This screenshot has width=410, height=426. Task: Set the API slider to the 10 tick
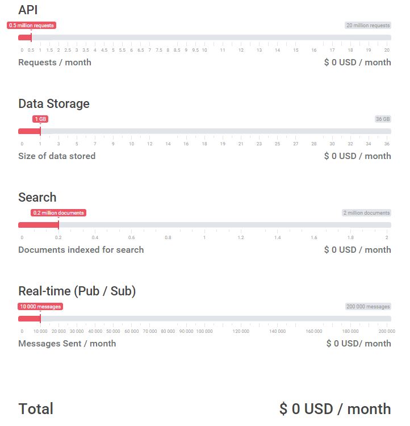pos(204,37)
